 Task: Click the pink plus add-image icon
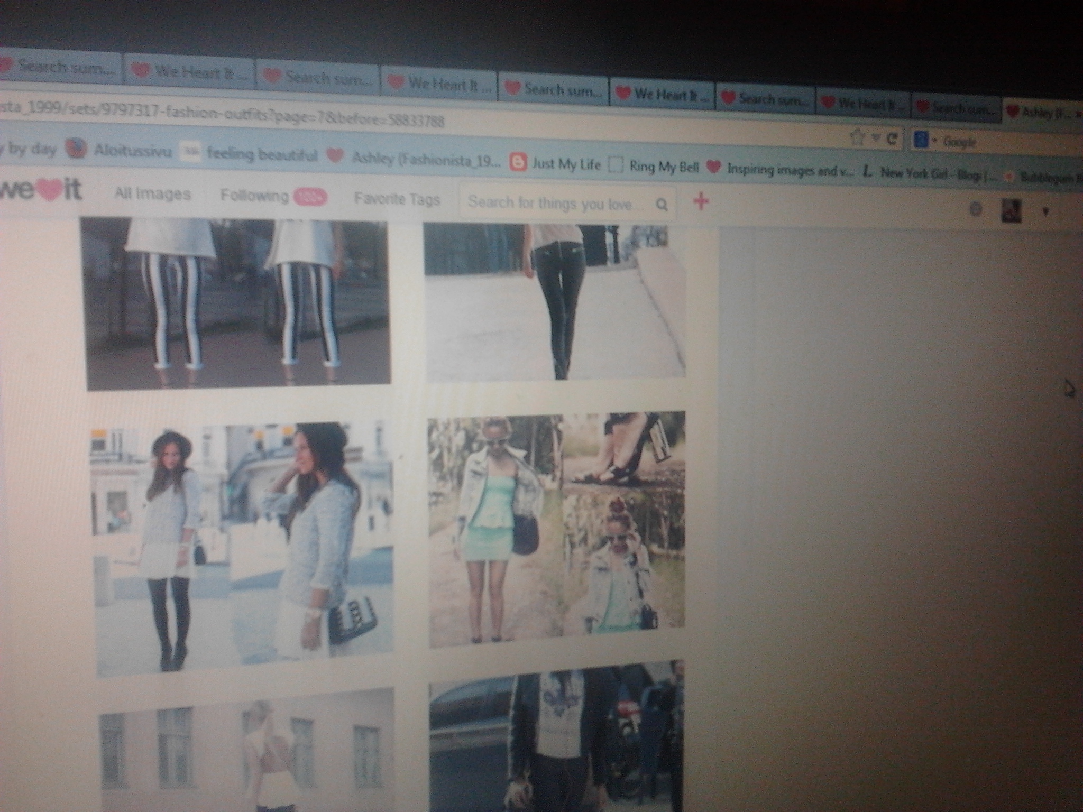(x=701, y=201)
